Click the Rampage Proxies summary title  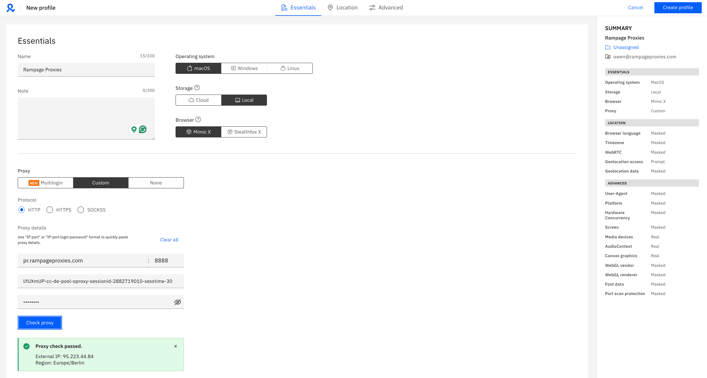pyautogui.click(x=624, y=38)
